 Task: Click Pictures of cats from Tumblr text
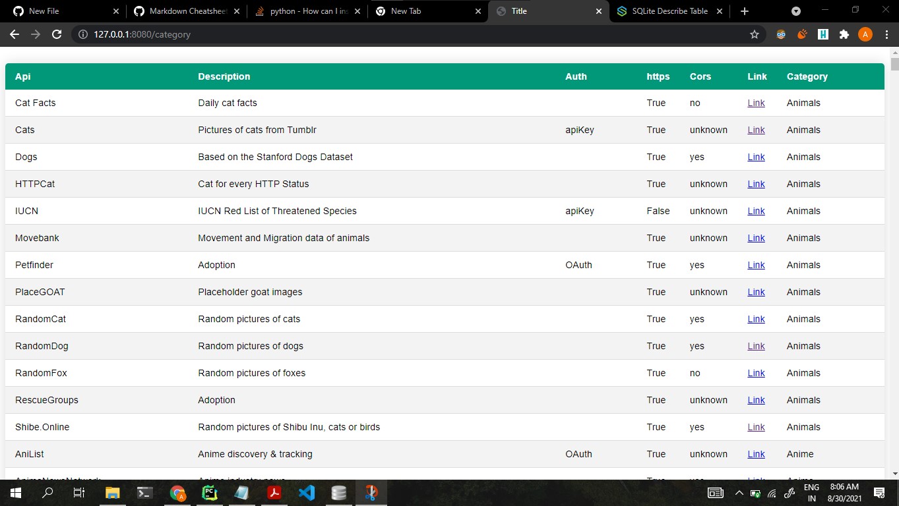(x=257, y=130)
